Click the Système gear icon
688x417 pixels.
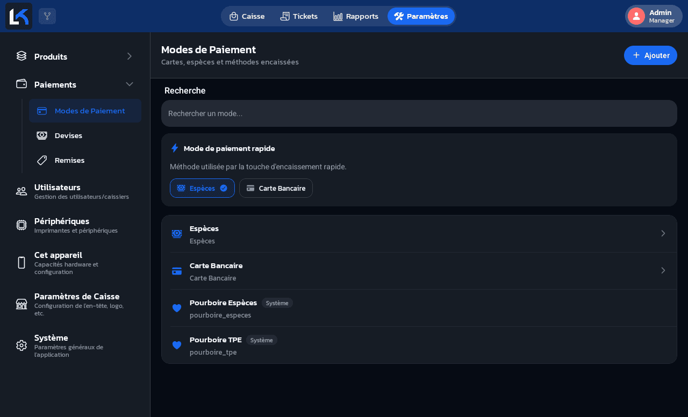[21, 346]
